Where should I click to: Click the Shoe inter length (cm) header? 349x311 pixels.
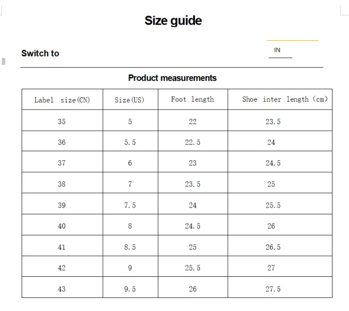click(280, 99)
